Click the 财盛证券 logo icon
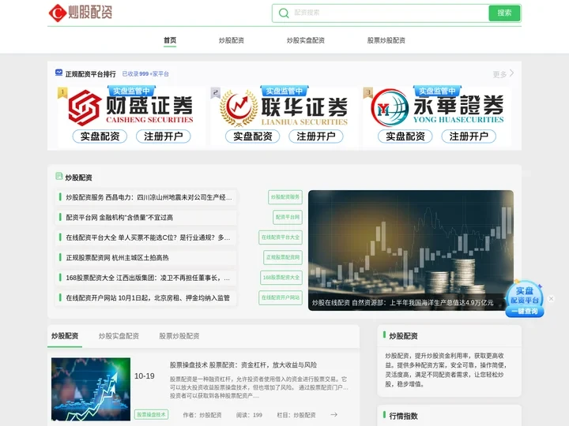Image resolution: width=569 pixels, height=426 pixels. click(x=85, y=108)
